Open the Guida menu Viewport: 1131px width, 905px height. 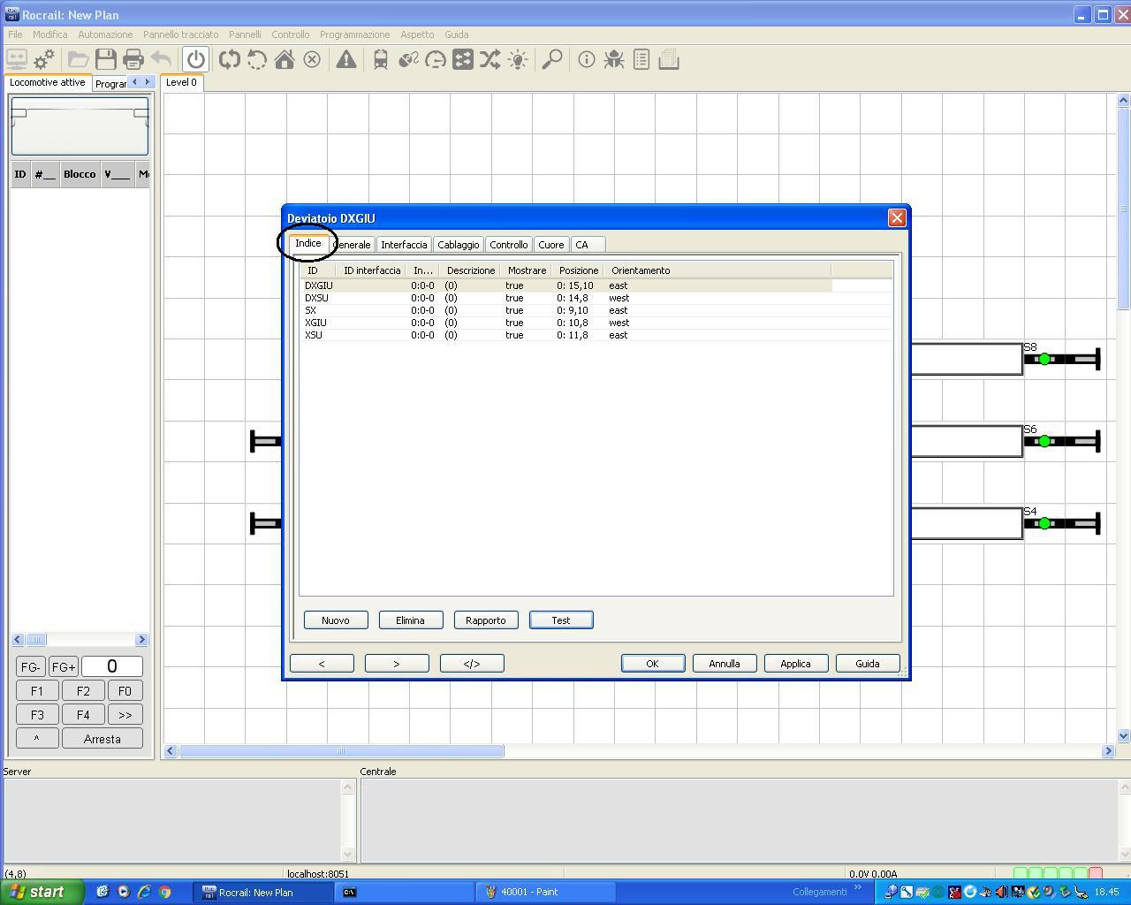click(x=457, y=34)
